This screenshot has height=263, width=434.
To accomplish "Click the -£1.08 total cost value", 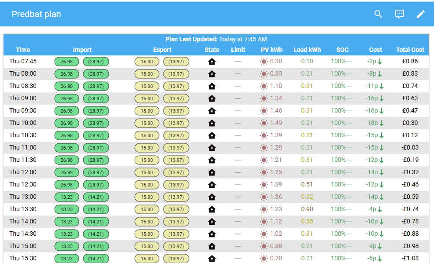I will point(410,258).
